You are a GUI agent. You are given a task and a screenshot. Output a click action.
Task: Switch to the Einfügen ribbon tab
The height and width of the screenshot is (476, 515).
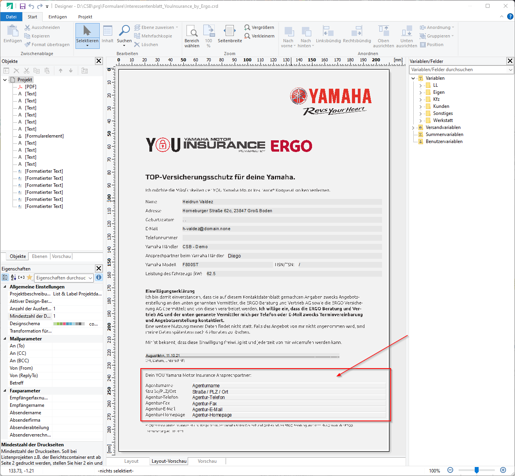tap(57, 17)
